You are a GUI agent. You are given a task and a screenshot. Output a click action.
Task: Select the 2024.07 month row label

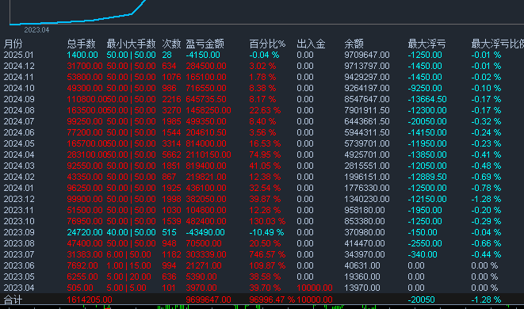(19, 121)
